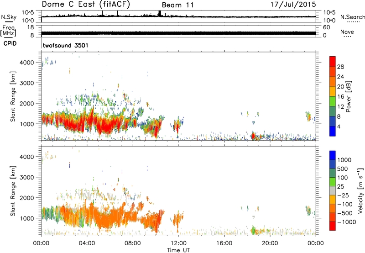
Task: Click the date '17/Jul/2015'
Action: pyautogui.click(x=293, y=5)
